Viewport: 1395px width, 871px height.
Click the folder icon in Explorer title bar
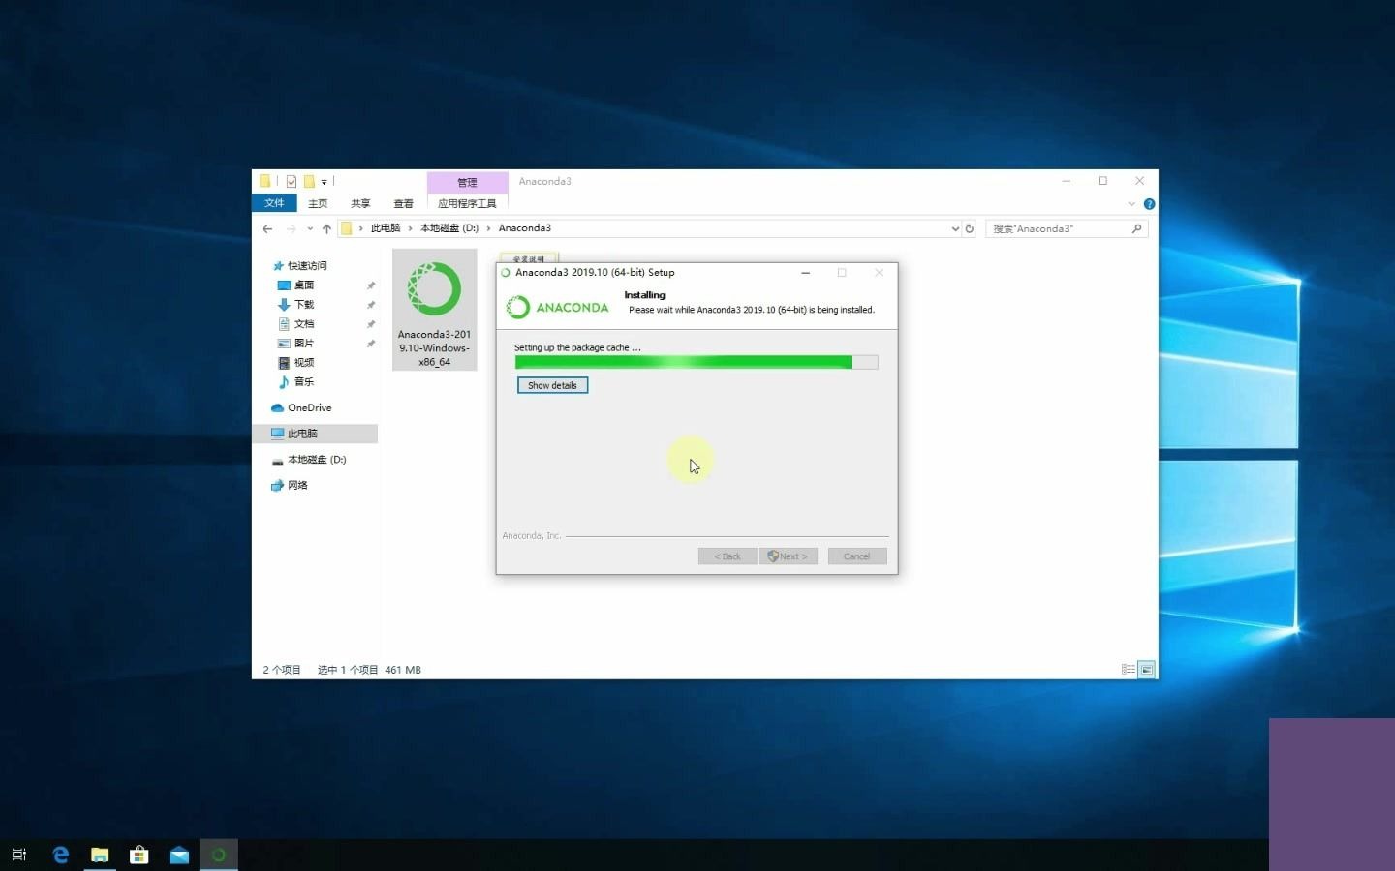click(264, 181)
